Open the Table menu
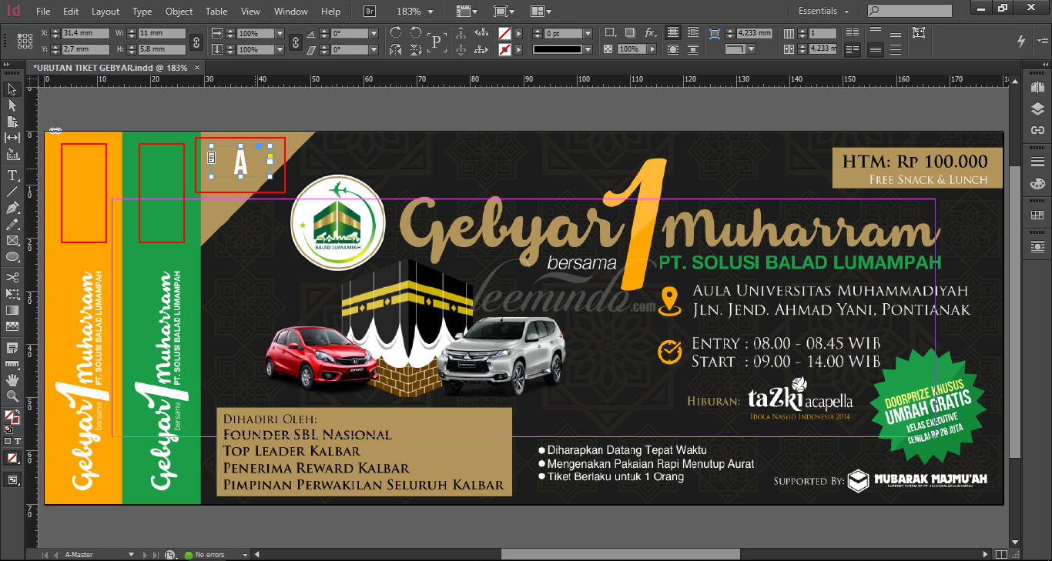This screenshot has width=1052, height=561. pyautogui.click(x=216, y=12)
